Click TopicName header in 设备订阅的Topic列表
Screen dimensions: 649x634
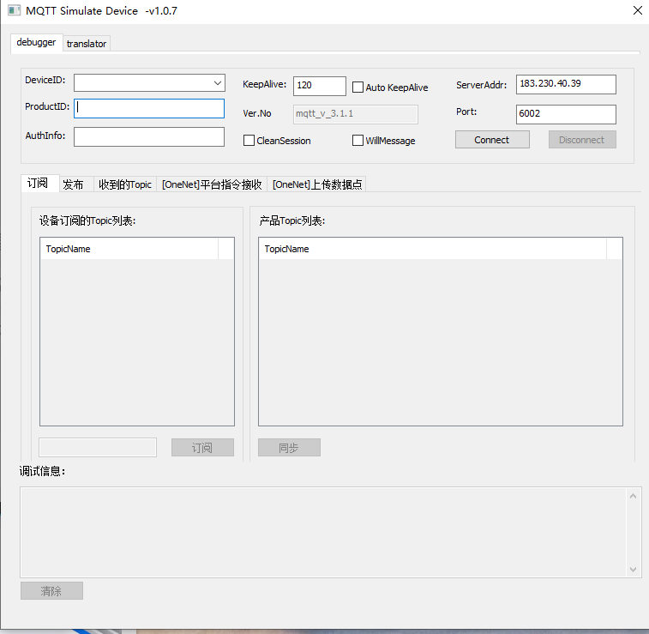pos(129,249)
